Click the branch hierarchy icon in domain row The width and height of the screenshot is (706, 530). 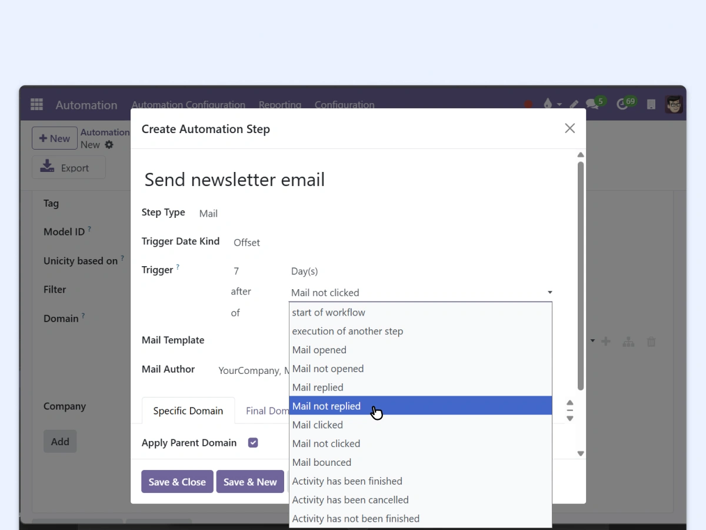[628, 342]
